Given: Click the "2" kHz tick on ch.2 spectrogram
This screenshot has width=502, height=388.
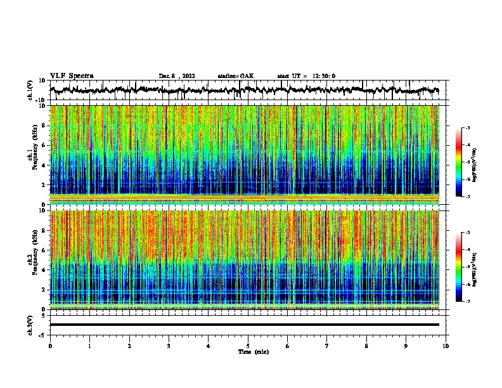Looking at the screenshot, I should (x=44, y=290).
